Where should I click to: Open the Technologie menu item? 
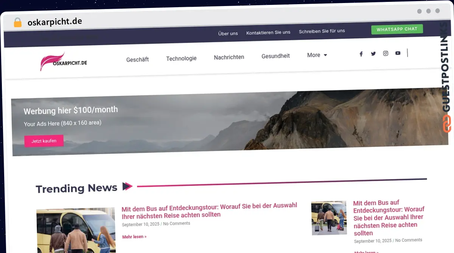[x=181, y=59]
